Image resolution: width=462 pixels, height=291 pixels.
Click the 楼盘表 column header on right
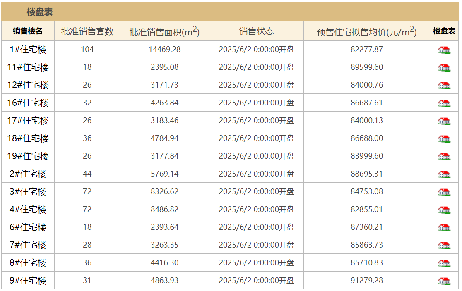coord(444,31)
